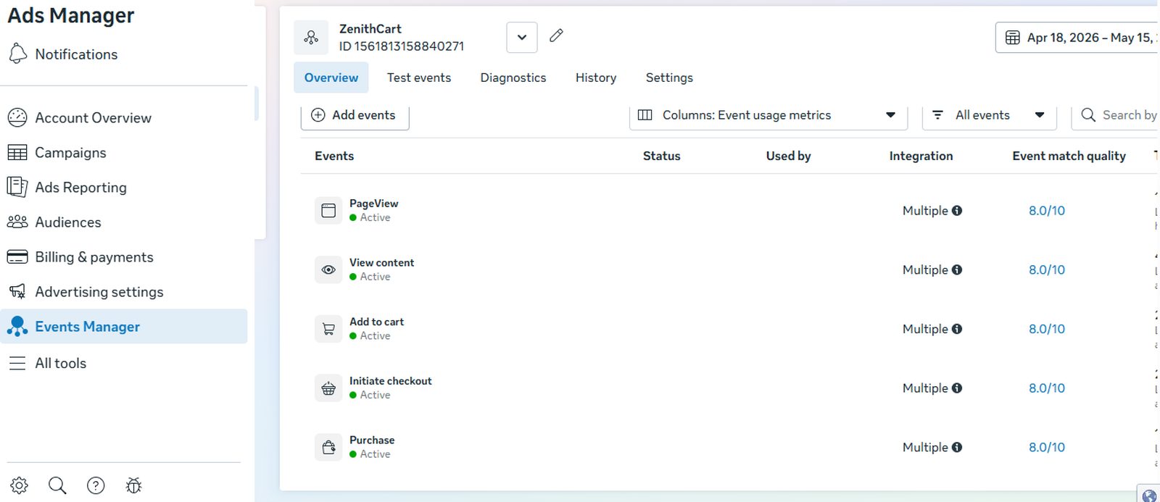The width and height of the screenshot is (1160, 502).
Task: Click the Audiences people icon
Action: click(x=17, y=222)
